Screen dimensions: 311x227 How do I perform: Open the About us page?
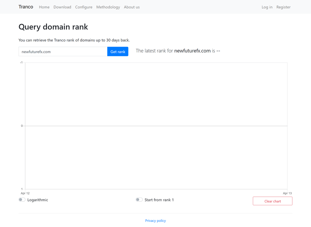132,7
